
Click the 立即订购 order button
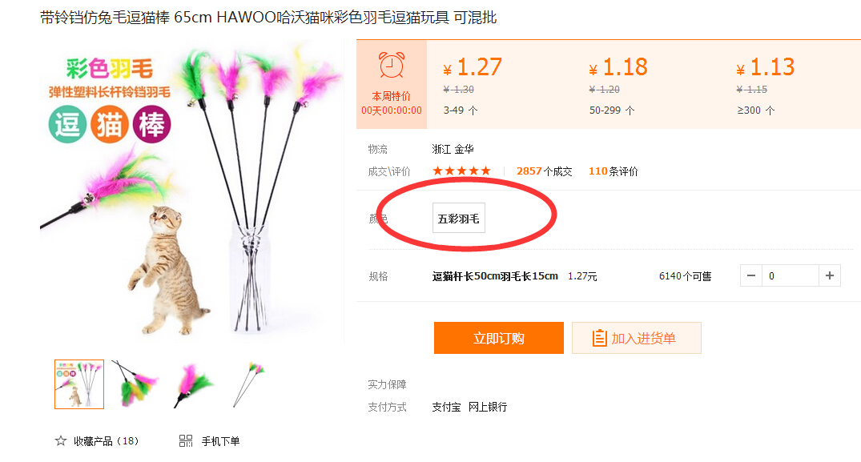[x=499, y=338]
